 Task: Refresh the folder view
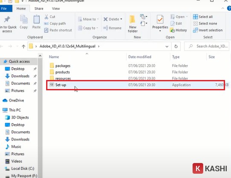(x=176, y=47)
